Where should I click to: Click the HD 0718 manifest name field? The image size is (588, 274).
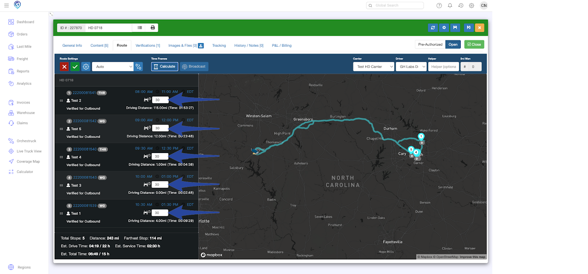coord(109,28)
